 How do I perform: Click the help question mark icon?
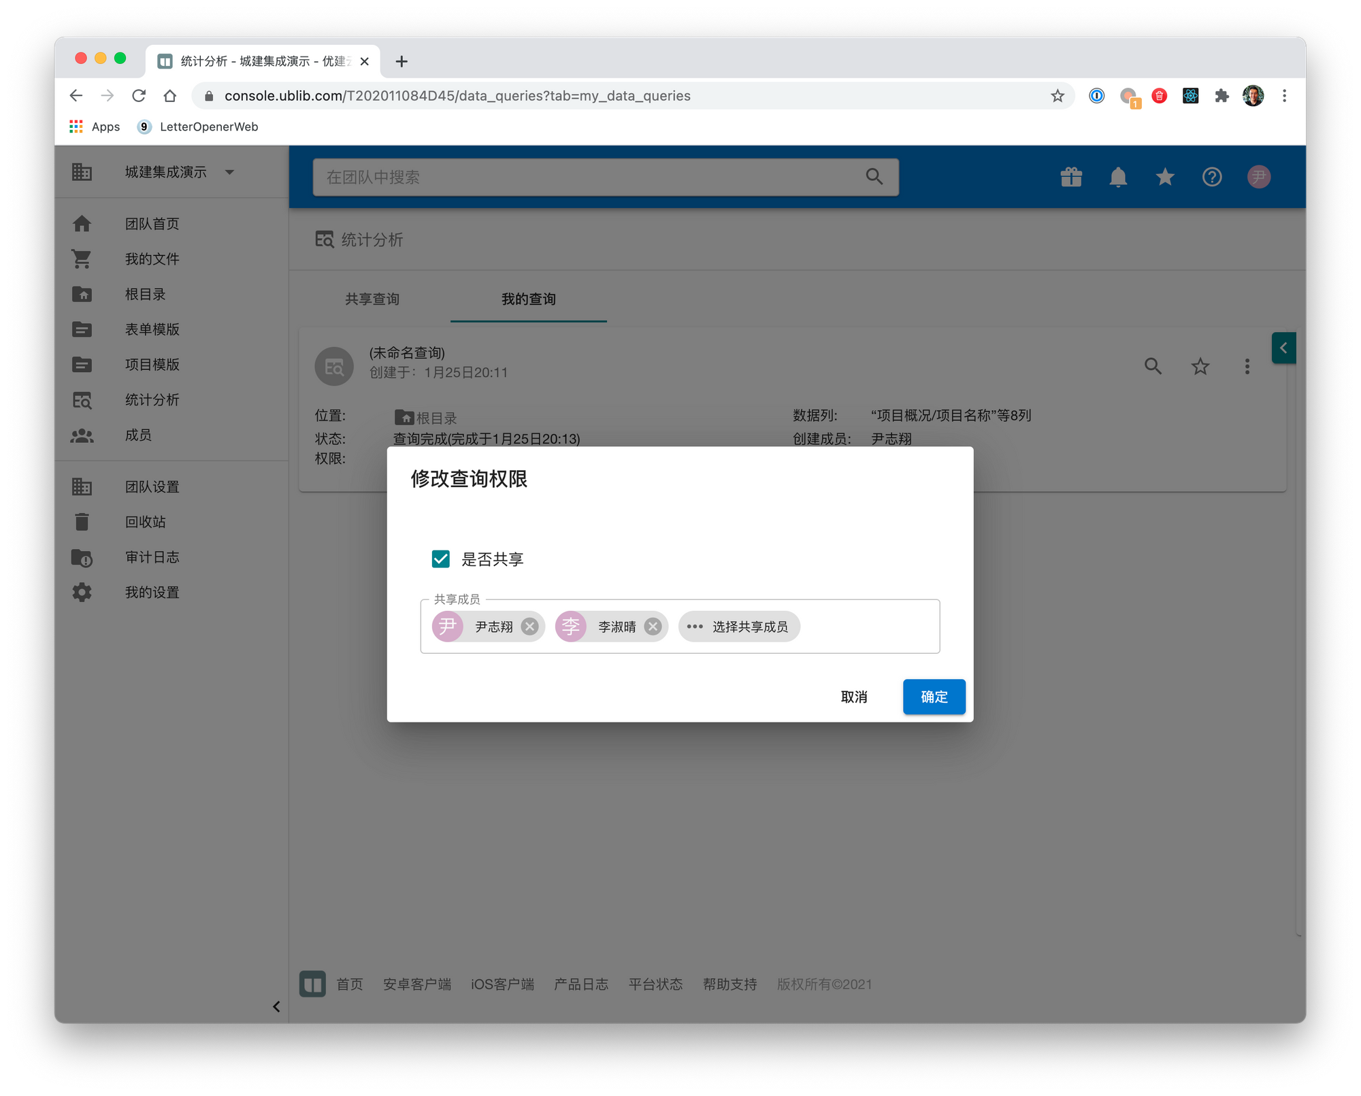[x=1211, y=178]
